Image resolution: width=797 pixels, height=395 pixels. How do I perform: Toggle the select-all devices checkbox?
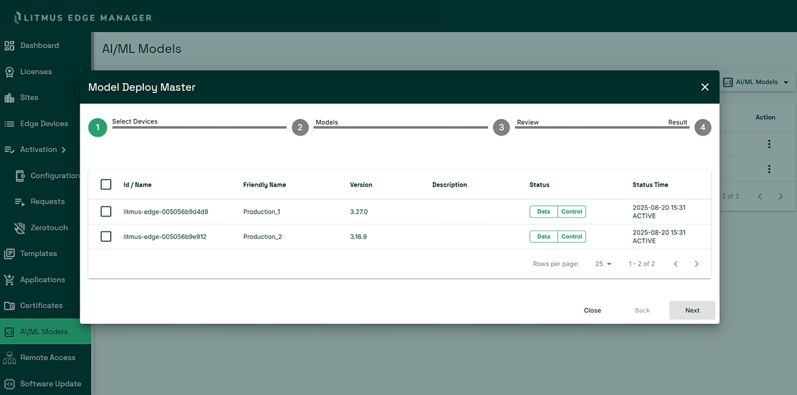[106, 185]
